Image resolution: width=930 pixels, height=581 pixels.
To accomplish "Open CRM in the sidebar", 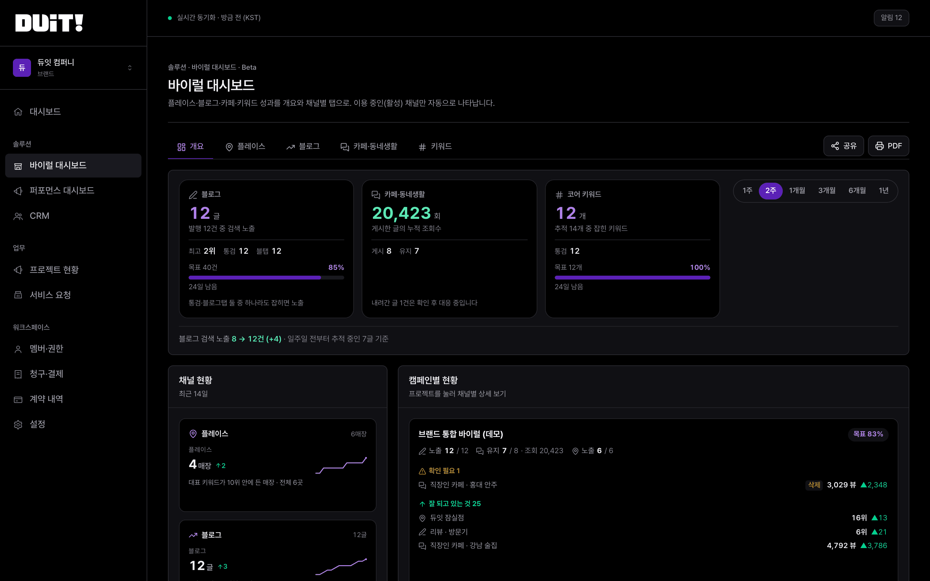I will (73, 216).
